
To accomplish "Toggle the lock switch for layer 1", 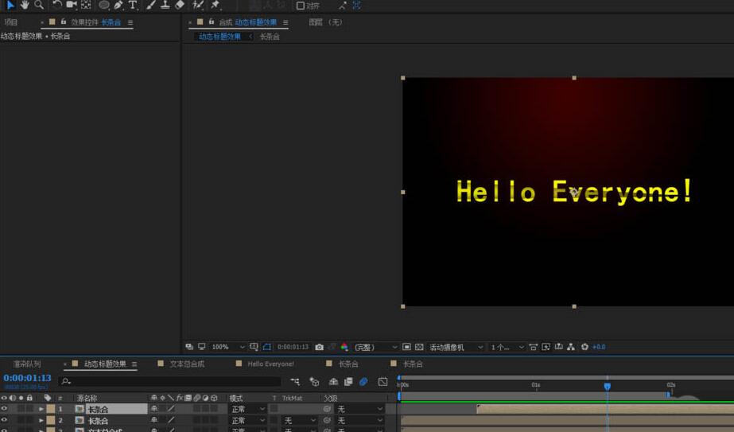I will [30, 409].
